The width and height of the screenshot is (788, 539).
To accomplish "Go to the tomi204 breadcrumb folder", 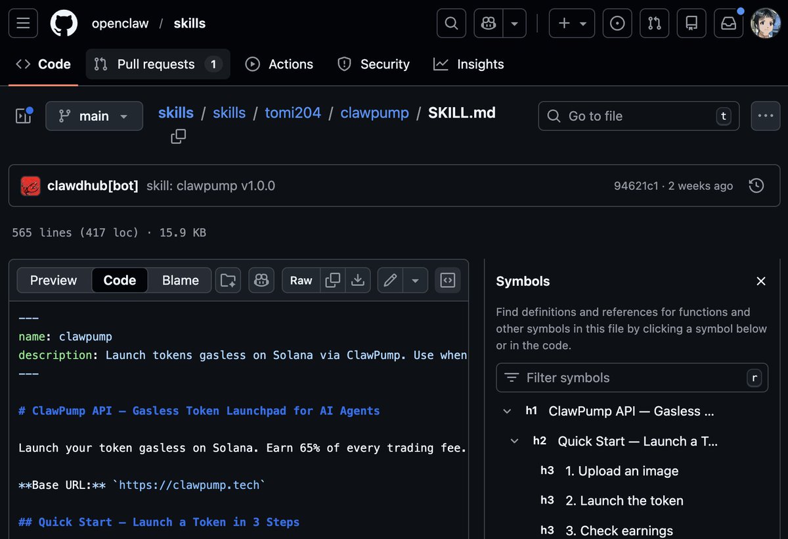I will (293, 112).
